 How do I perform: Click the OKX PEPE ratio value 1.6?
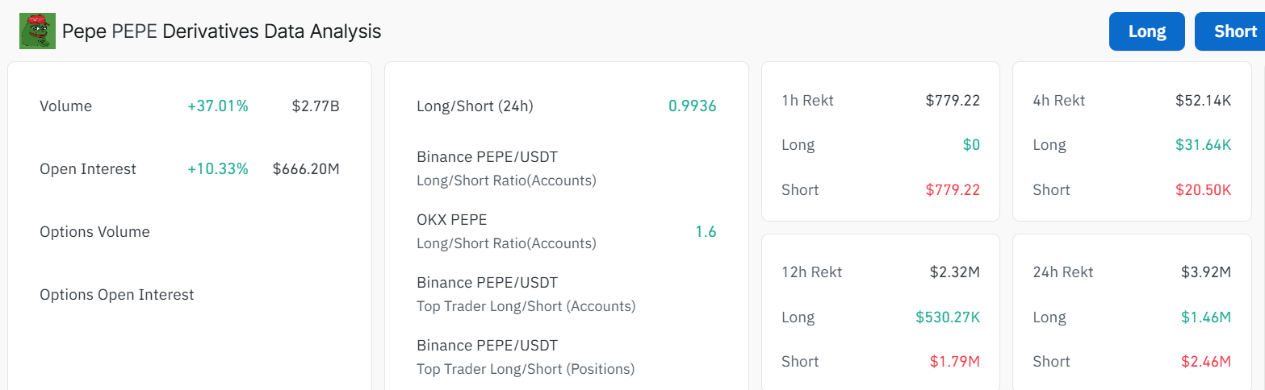(x=706, y=232)
